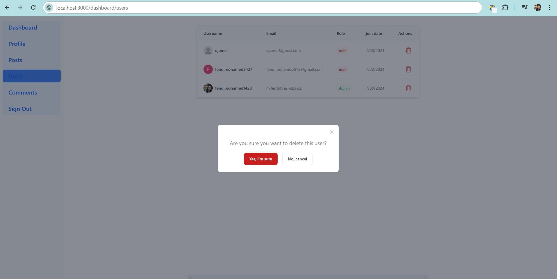
Task: Close the delete confirmation dialog
Action: [331, 132]
